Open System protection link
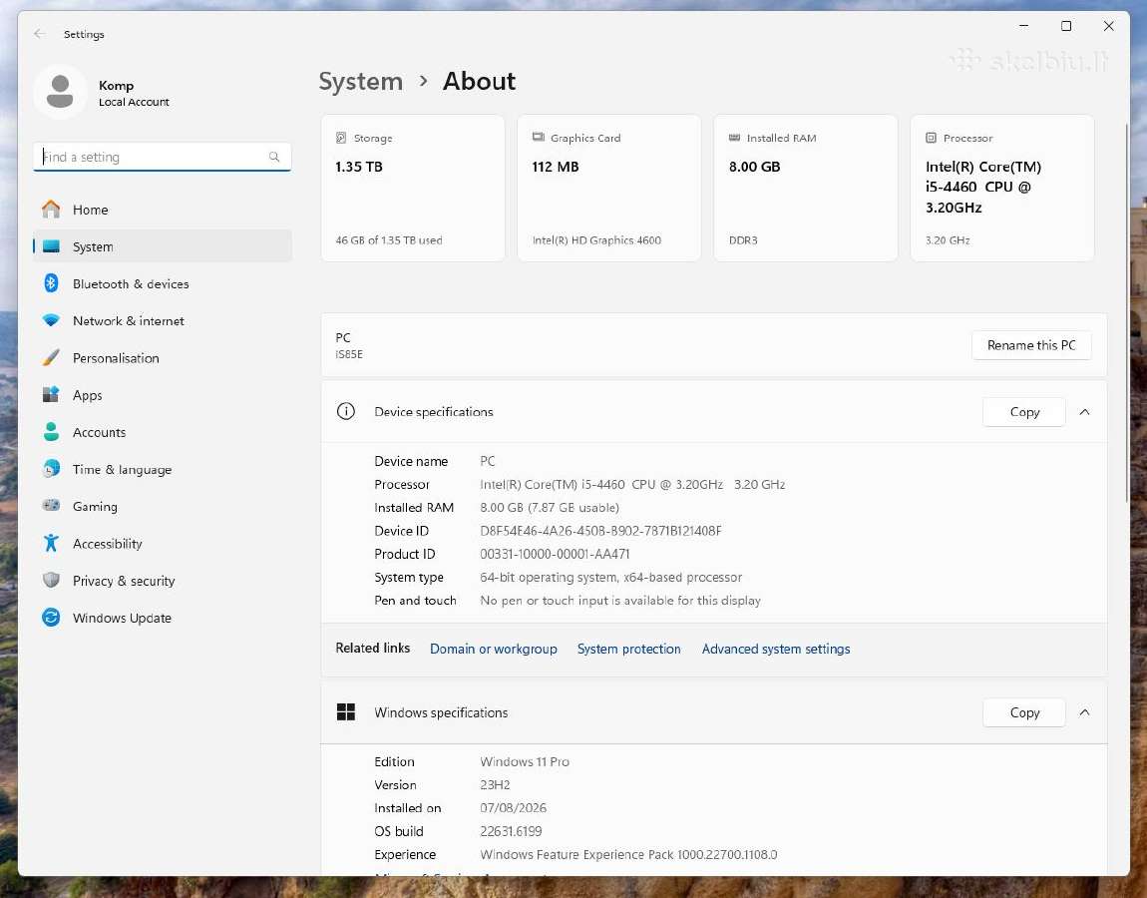Viewport: 1147px width, 898px height. pyautogui.click(x=628, y=649)
